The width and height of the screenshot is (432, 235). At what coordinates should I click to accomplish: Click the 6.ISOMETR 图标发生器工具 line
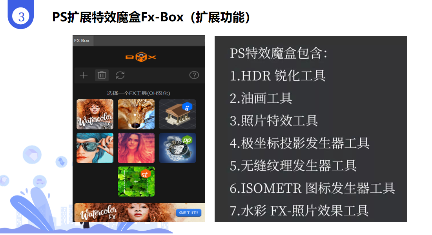coord(312,188)
